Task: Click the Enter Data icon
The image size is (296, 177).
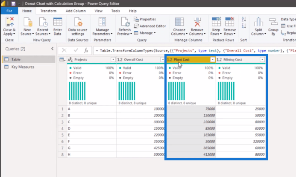Action: click(x=58, y=22)
